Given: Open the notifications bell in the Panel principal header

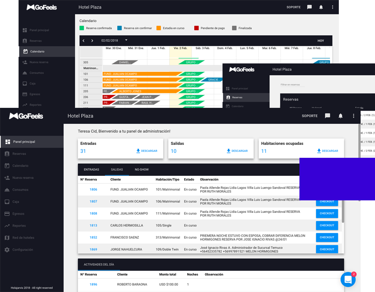Looking at the screenshot, I should 341,116.
